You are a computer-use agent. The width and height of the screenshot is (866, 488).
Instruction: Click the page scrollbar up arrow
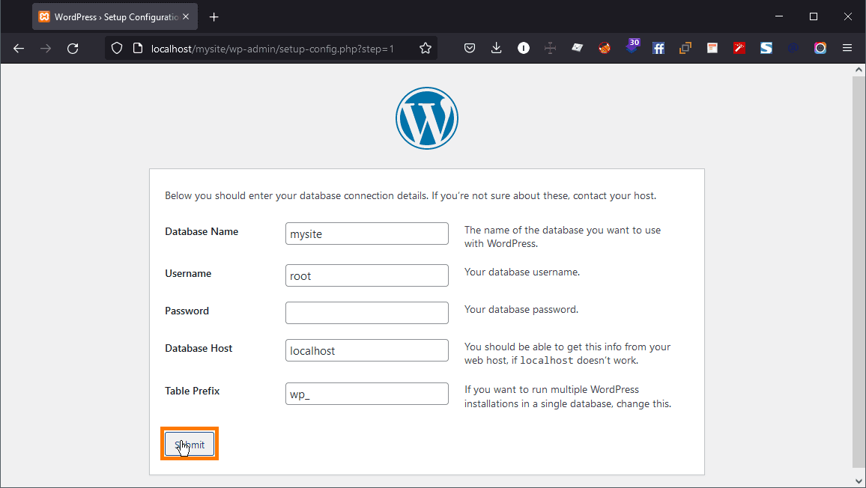click(859, 70)
